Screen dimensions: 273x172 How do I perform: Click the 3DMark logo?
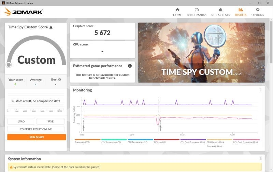click(x=23, y=12)
